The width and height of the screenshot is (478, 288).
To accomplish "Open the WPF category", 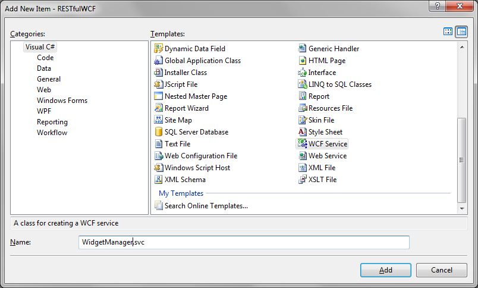I will 44,111.
